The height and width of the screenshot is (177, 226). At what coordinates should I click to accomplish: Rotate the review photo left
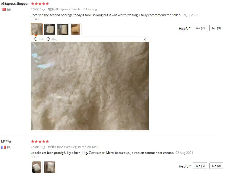[x=39, y=39]
